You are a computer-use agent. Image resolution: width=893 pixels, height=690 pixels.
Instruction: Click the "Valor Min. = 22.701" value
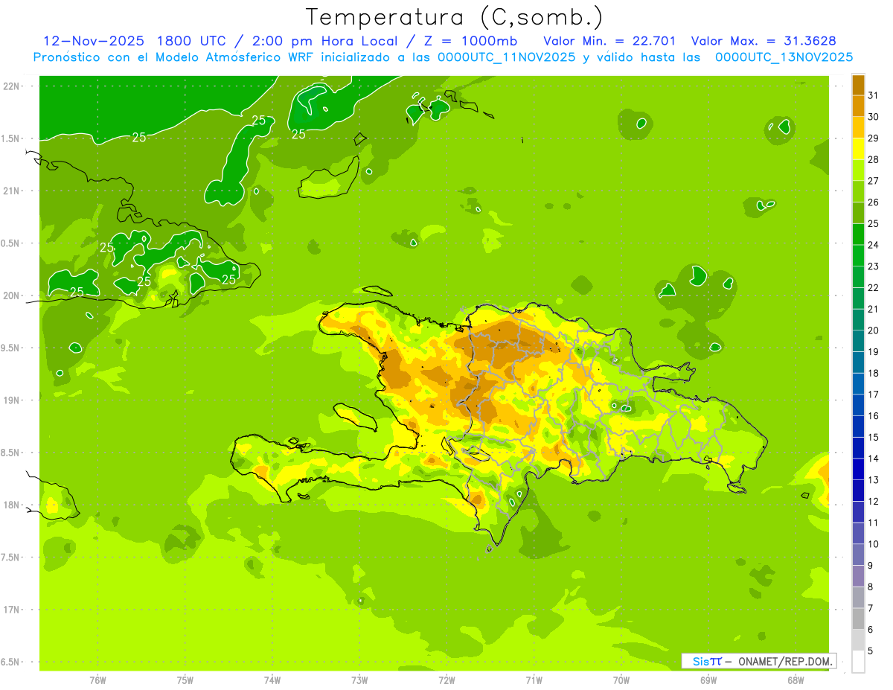pyautogui.click(x=609, y=41)
